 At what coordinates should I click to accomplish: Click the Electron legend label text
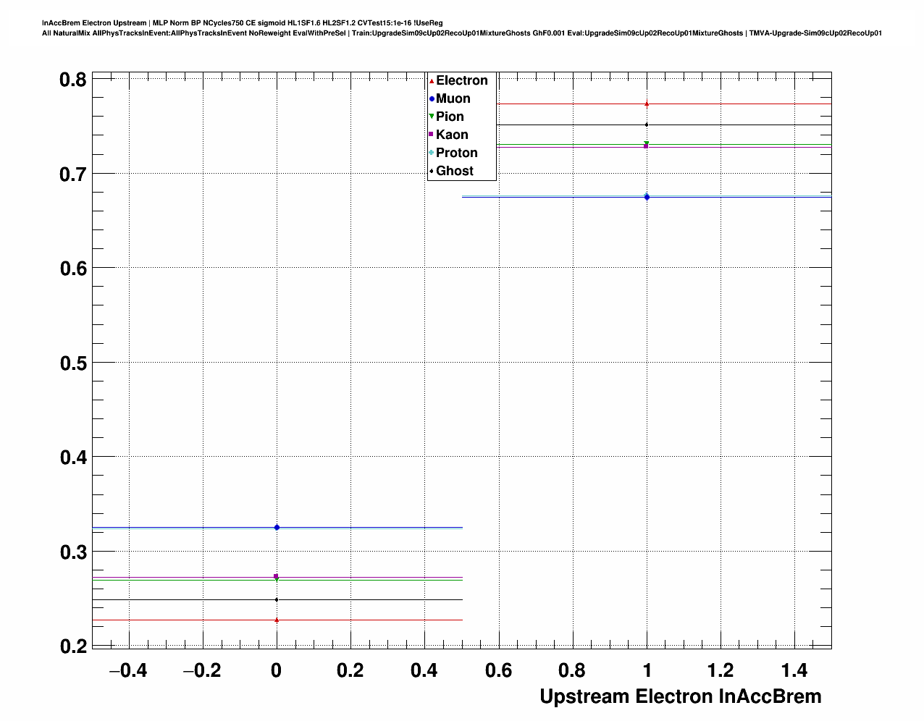pos(461,80)
